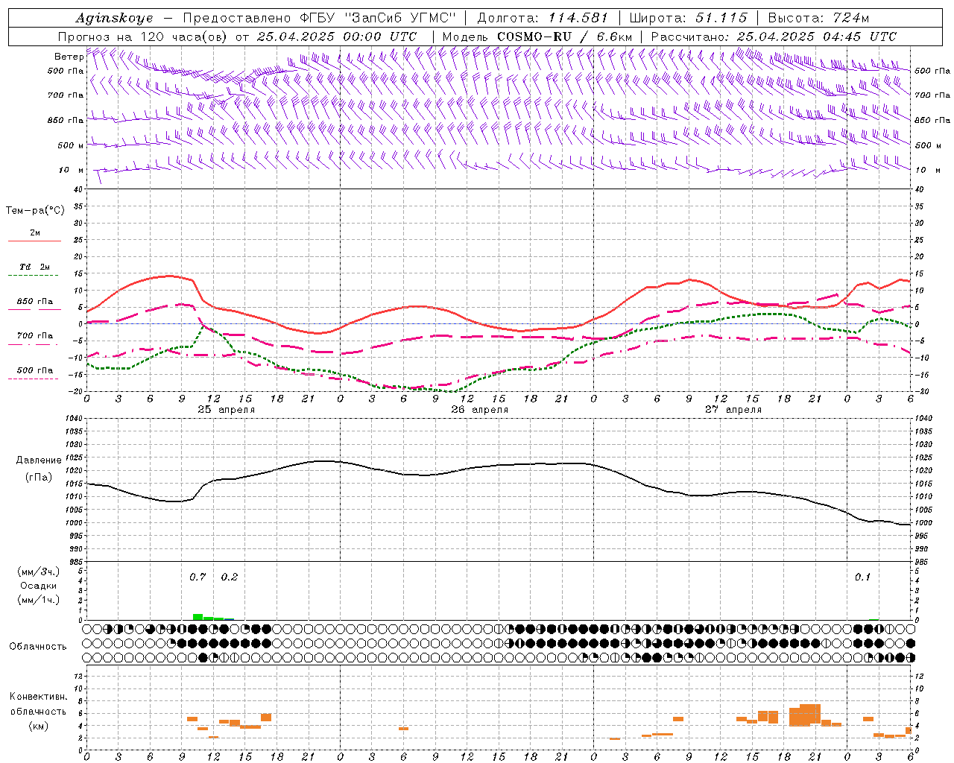Click the station name "Aginskoye" in the header
Screen dimensions: 954x763
click(x=115, y=18)
